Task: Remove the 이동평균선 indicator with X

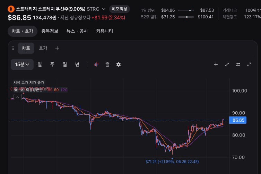Action: [22, 90]
